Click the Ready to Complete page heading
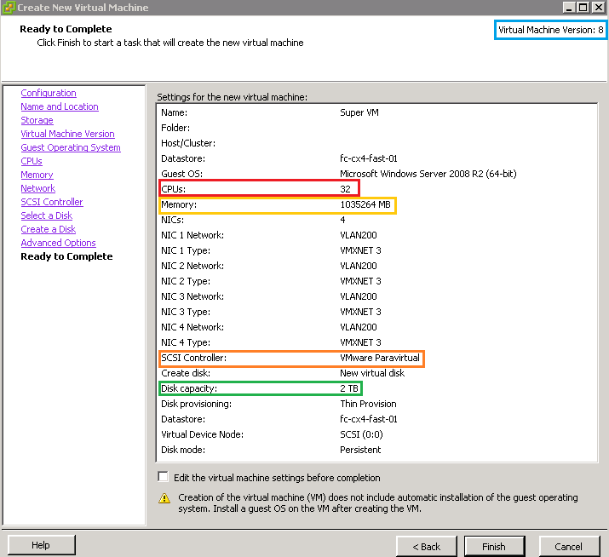The height and width of the screenshot is (557, 609). (x=66, y=29)
